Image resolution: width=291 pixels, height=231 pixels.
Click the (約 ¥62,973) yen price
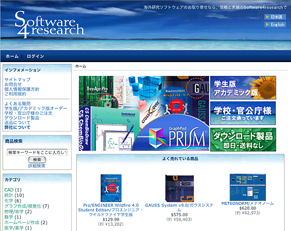click(248, 213)
